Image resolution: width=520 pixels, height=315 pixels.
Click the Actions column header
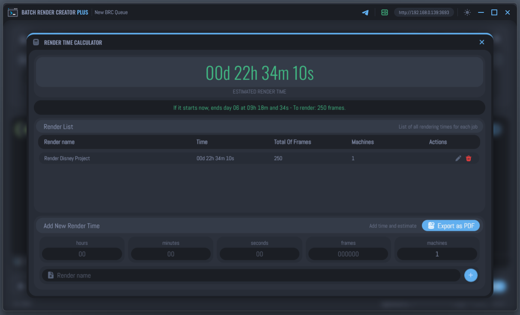pos(438,142)
